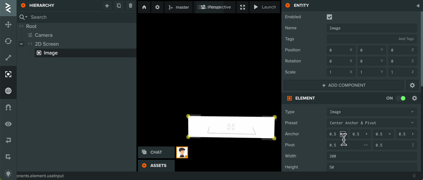The height and width of the screenshot is (180, 423).
Task: Open the Chat panel
Action: pyautogui.click(x=156, y=152)
